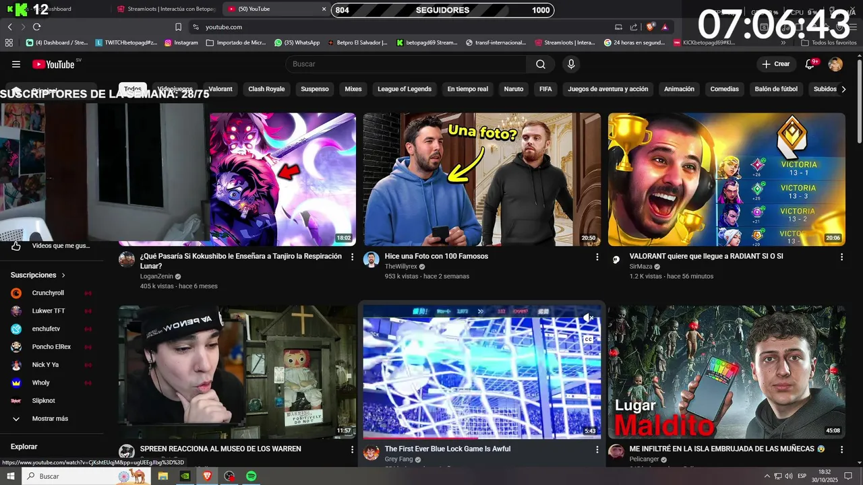Show hidden system tray icons
863x485 pixels.
coord(767,476)
